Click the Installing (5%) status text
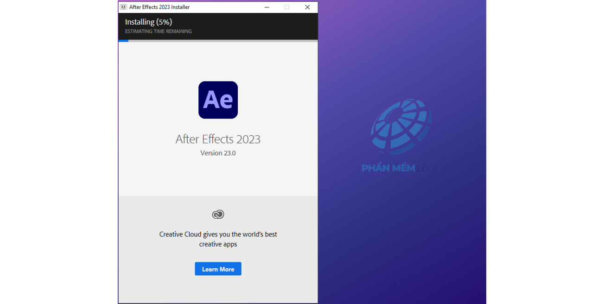Viewport: 605px width, 304px height. click(x=148, y=22)
